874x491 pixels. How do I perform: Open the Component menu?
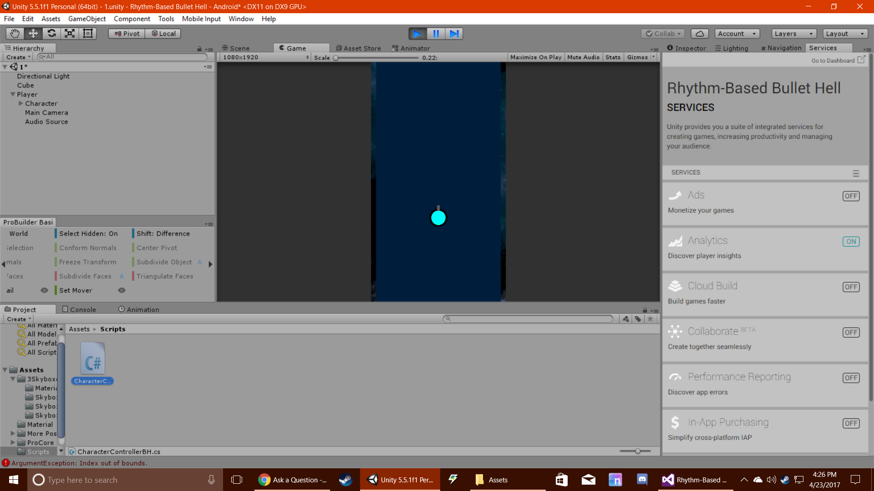click(x=132, y=19)
